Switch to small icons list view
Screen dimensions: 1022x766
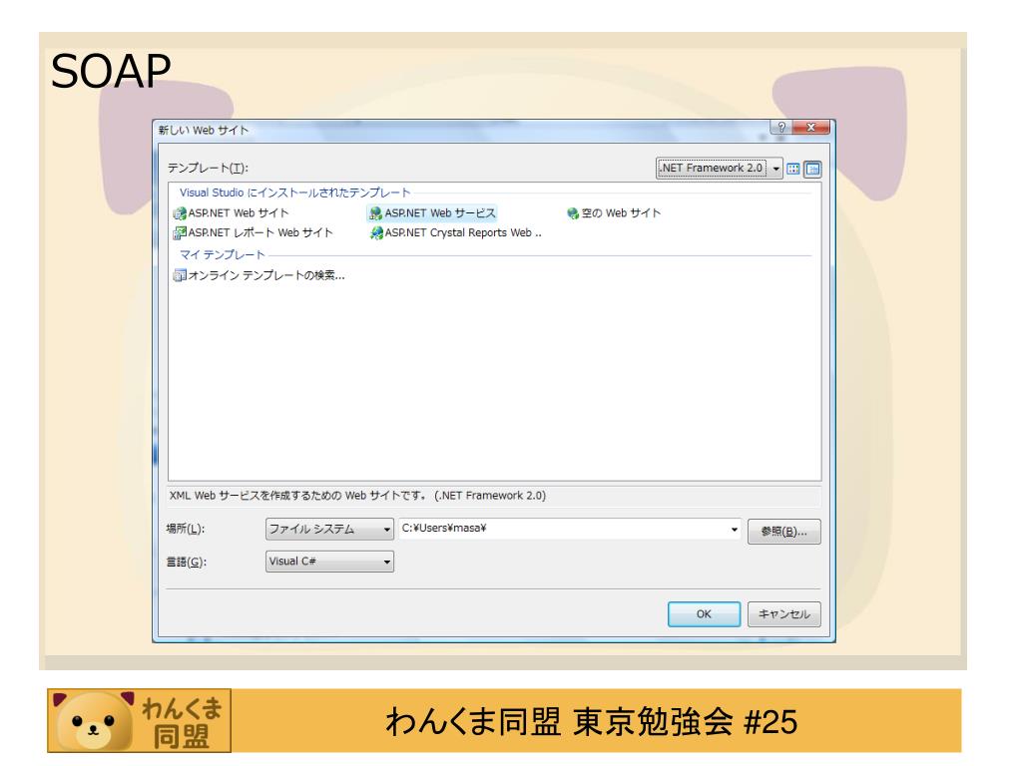[812, 169]
